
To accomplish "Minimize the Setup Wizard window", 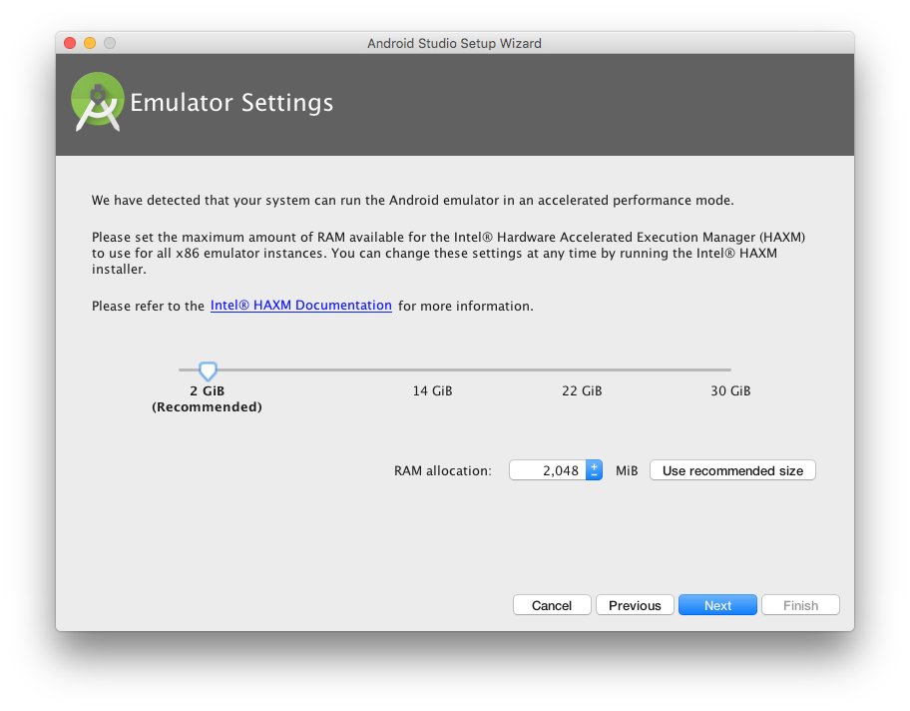I will (90, 43).
